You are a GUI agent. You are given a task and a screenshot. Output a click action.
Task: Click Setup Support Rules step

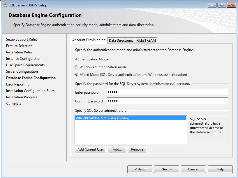pyautogui.click(x=22, y=39)
